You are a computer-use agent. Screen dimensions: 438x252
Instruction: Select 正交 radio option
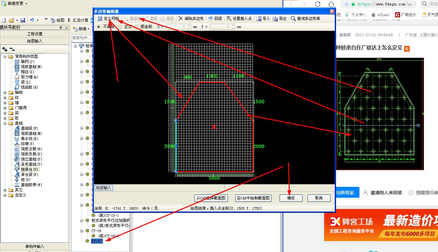coord(120,27)
